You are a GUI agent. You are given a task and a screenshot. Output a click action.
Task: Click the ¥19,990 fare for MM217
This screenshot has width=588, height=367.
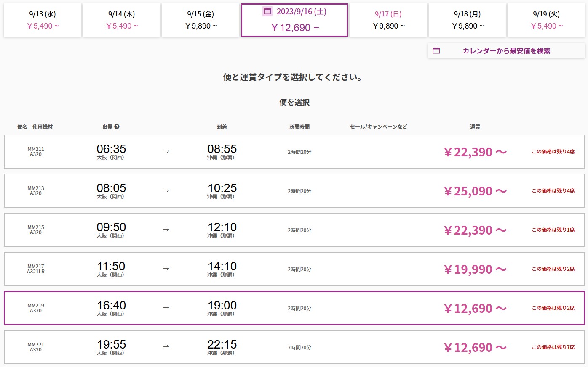(475, 269)
